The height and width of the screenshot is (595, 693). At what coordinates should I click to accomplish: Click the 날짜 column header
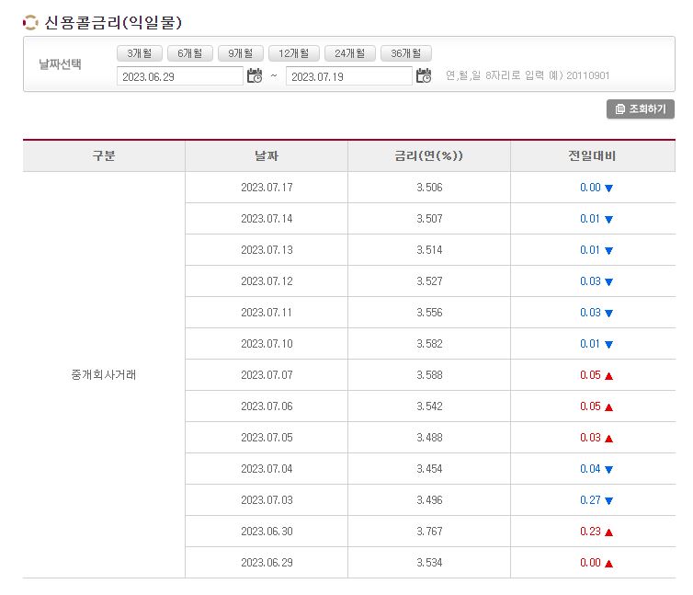[x=267, y=155]
